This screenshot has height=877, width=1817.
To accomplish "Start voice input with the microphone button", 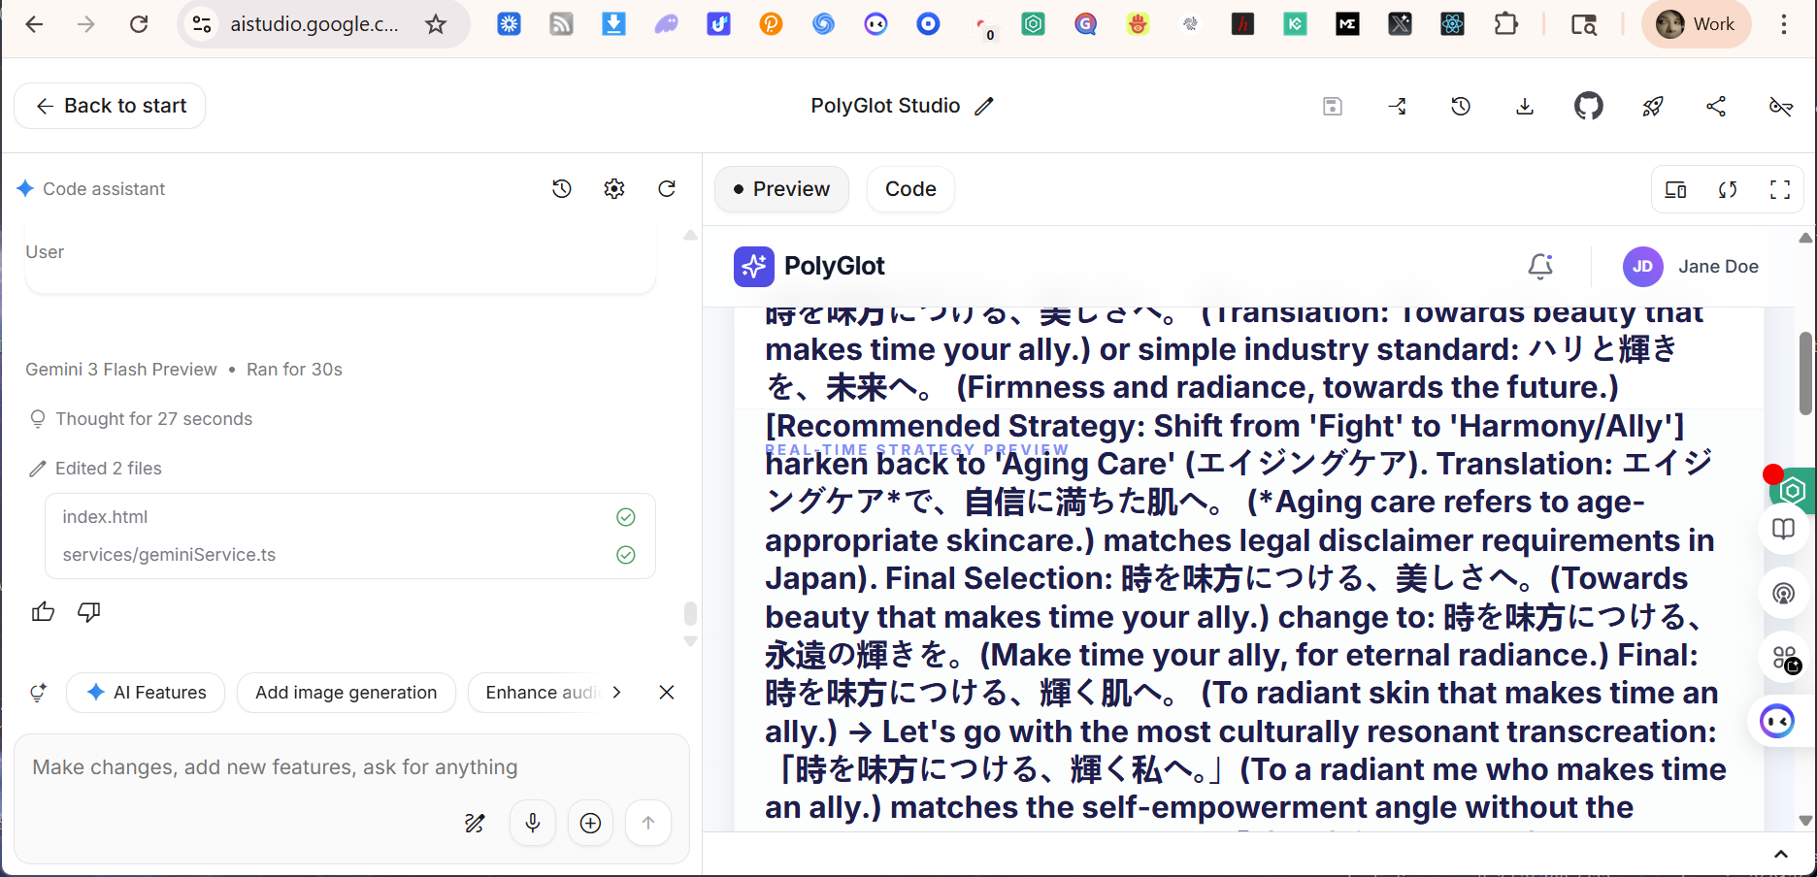I will click(533, 824).
